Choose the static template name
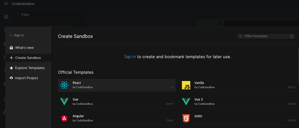 pyautogui.click(x=198, y=116)
